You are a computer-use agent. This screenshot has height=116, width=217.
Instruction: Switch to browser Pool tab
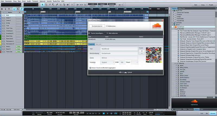tap(202, 109)
